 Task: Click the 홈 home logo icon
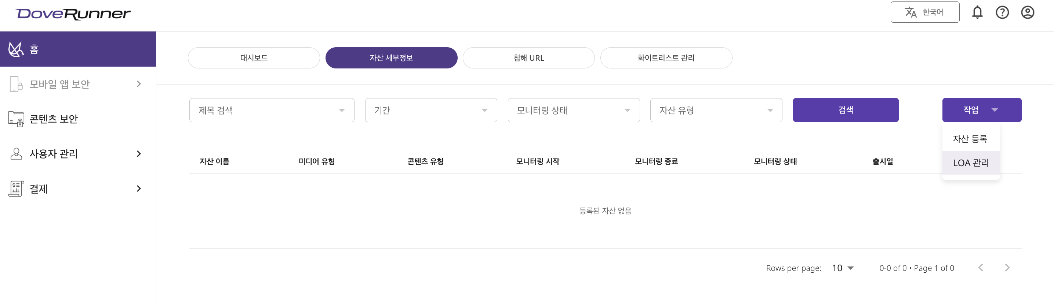pos(16,49)
